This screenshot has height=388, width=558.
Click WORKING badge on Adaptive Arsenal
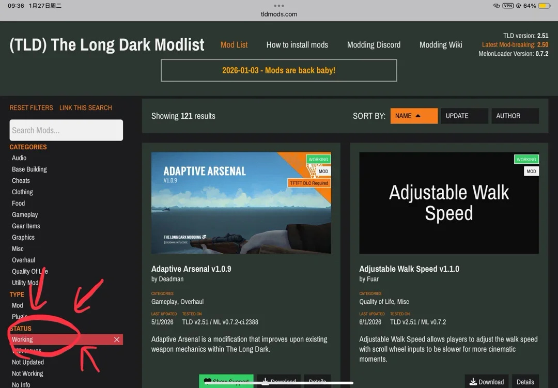pos(318,160)
